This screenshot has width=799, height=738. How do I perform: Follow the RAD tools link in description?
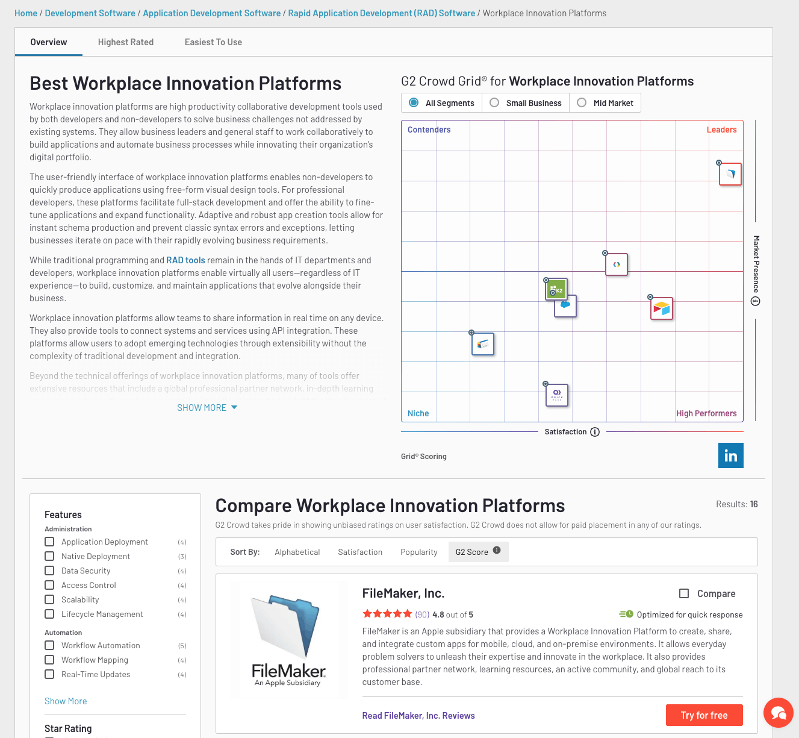pos(185,260)
